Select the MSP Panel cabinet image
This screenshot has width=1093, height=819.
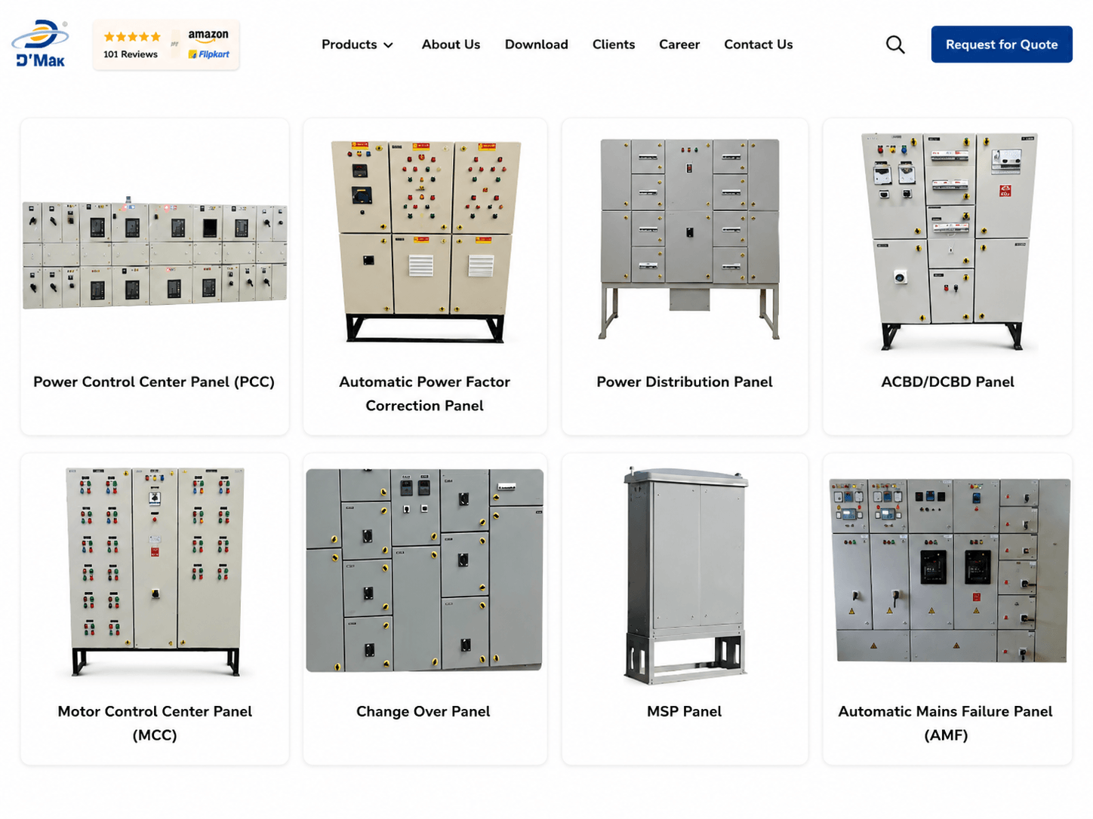(685, 575)
